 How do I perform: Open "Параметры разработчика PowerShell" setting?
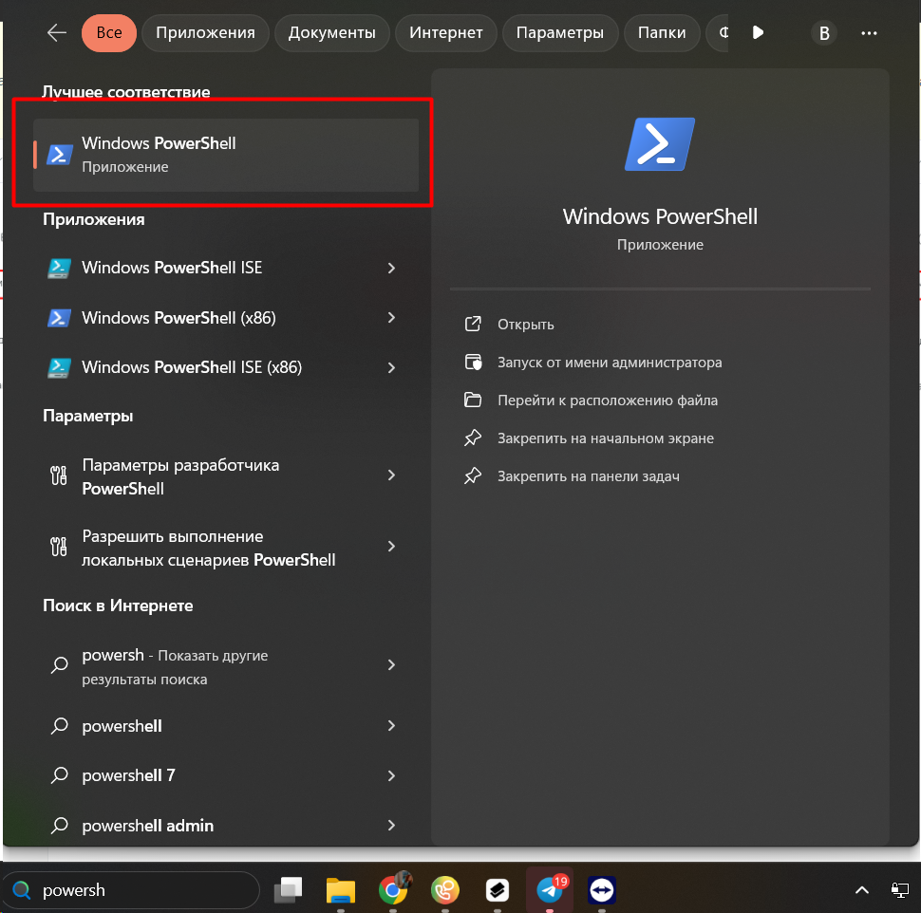tap(181, 476)
